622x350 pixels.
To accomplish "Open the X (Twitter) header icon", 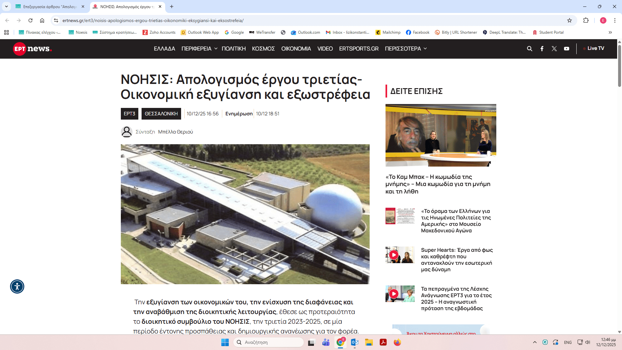I will [554, 49].
